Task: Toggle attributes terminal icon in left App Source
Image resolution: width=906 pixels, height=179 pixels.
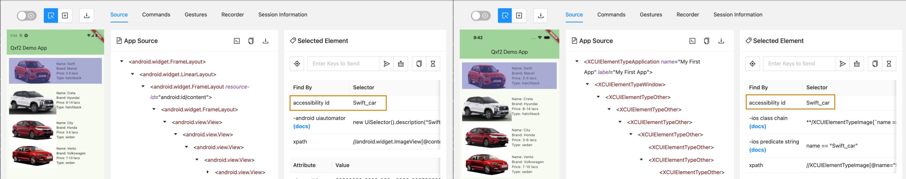Action: pyautogui.click(x=237, y=41)
